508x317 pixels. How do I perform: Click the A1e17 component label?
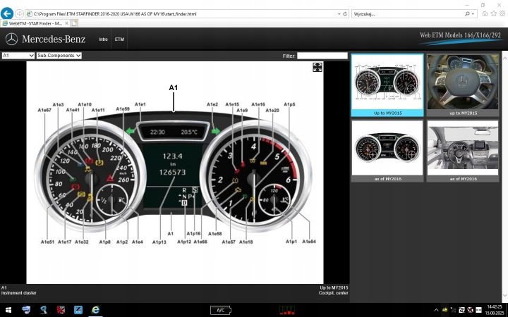pyautogui.click(x=64, y=242)
